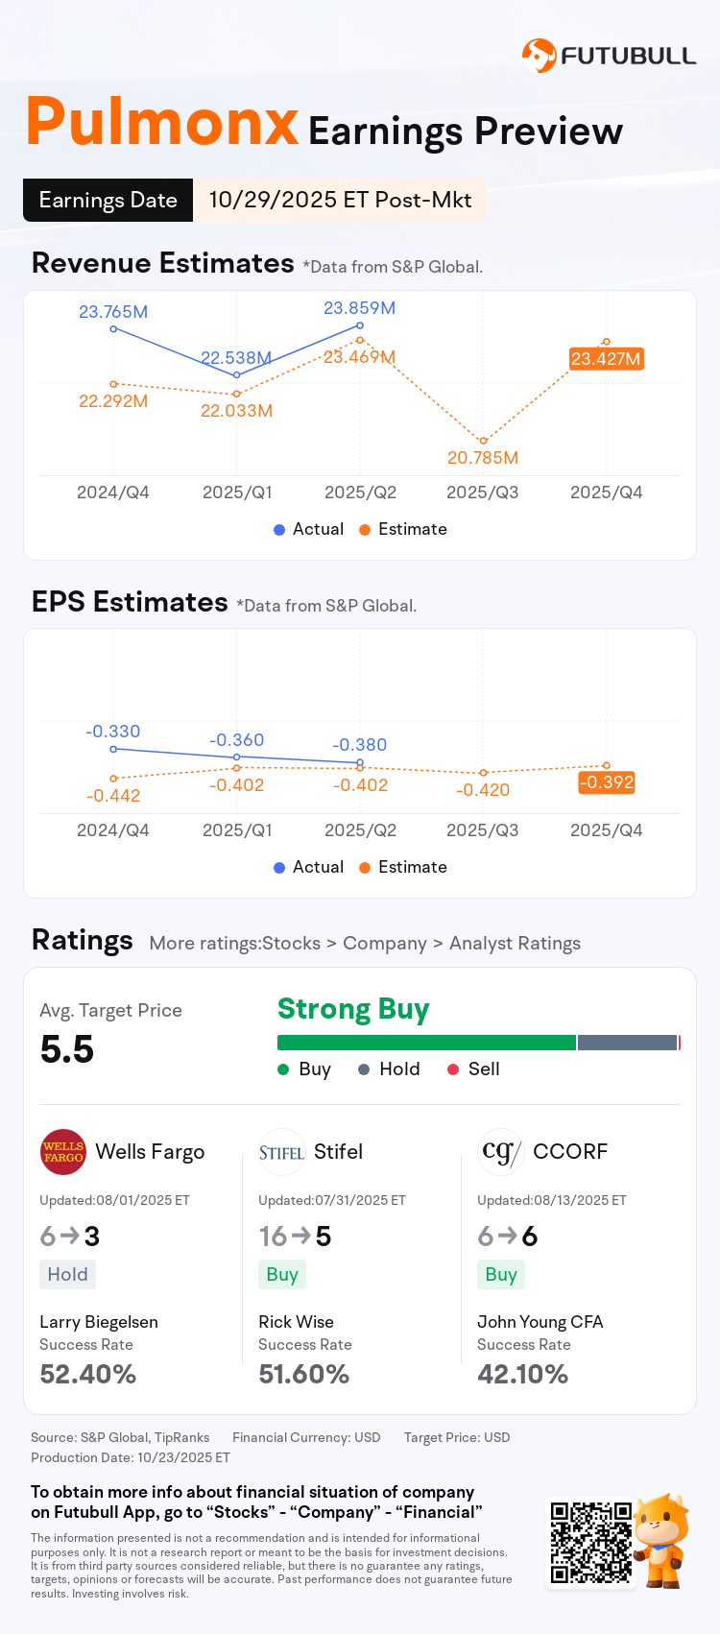720x1634 pixels.
Task: Toggle Actual series in EPS legend
Action: pyautogui.click(x=308, y=867)
